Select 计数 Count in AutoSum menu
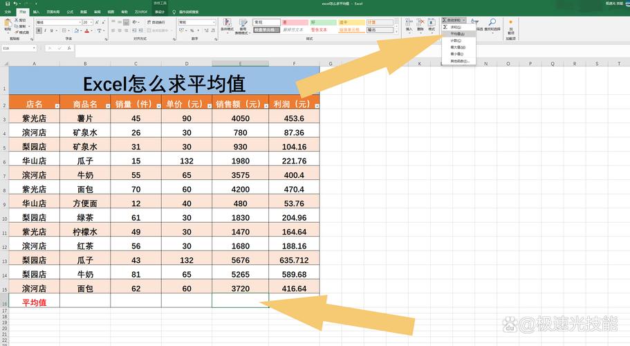Viewport: 630px width, 346px height. pyautogui.click(x=458, y=41)
